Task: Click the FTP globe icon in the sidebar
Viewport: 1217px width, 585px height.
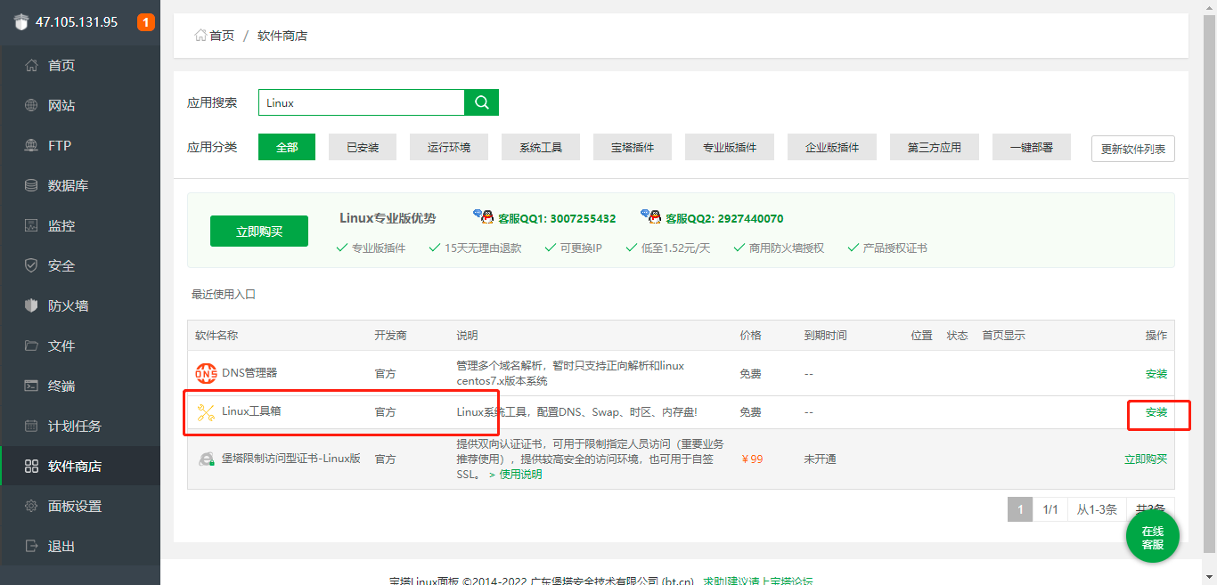Action: (31, 145)
